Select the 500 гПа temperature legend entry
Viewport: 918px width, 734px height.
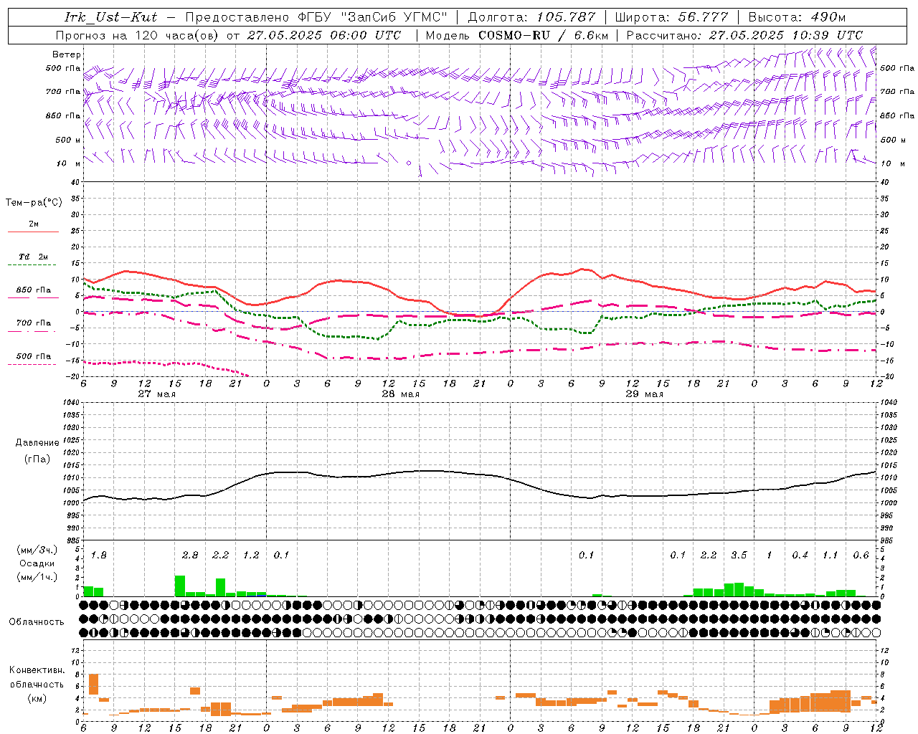pyautogui.click(x=34, y=356)
